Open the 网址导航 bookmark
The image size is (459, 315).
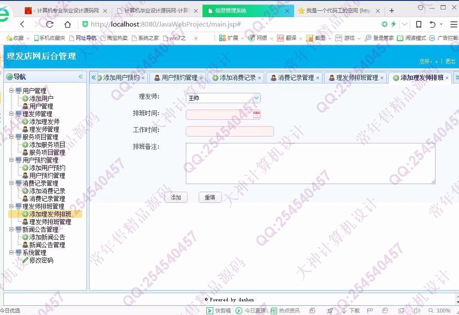tap(83, 38)
